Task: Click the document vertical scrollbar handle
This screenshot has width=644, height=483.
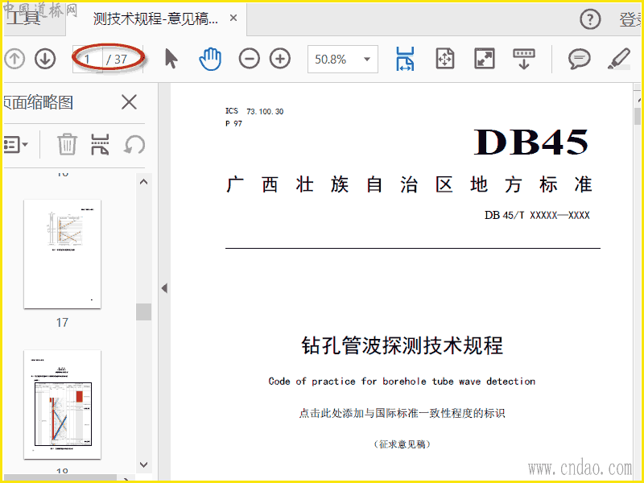Action: (638, 116)
